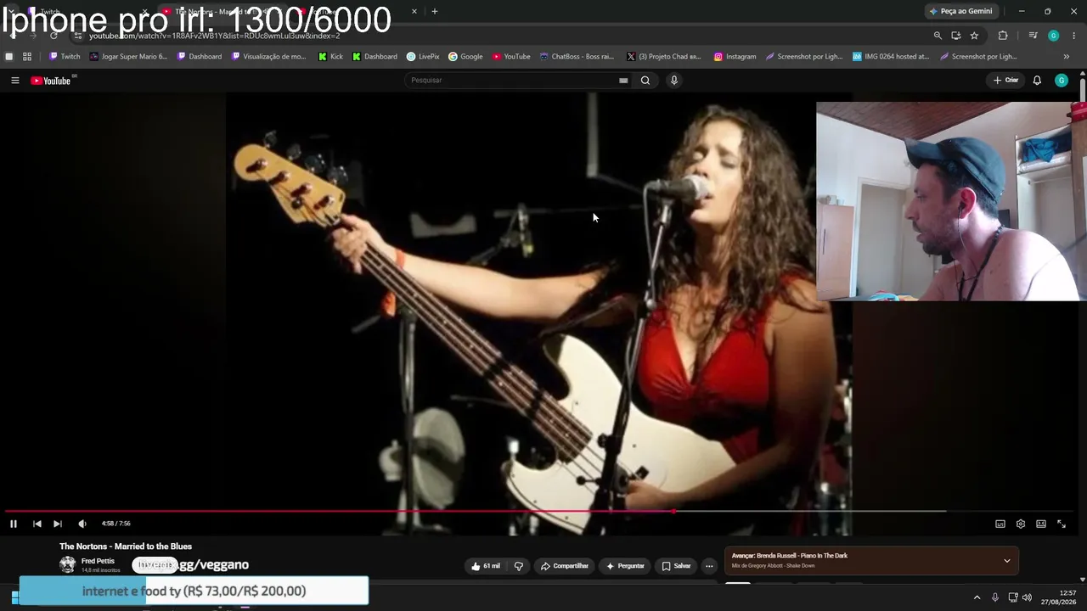Screen dimensions: 1087x611
Task: Click the Perguntar button
Action: tap(624, 566)
